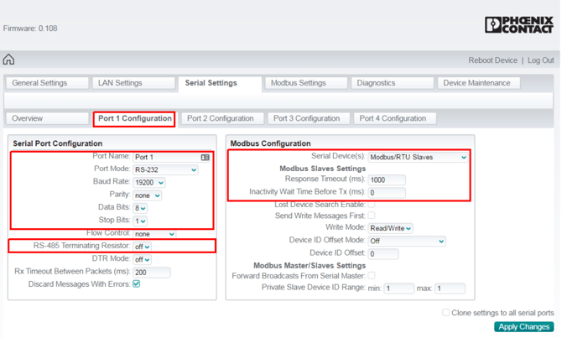Open the Baud Rate dropdown
This screenshot has width=562, height=338.
pos(149,182)
